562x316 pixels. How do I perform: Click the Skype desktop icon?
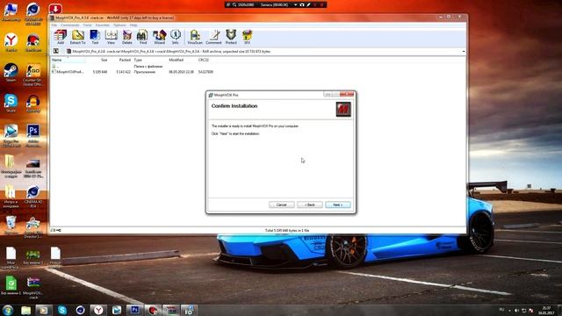click(x=11, y=104)
